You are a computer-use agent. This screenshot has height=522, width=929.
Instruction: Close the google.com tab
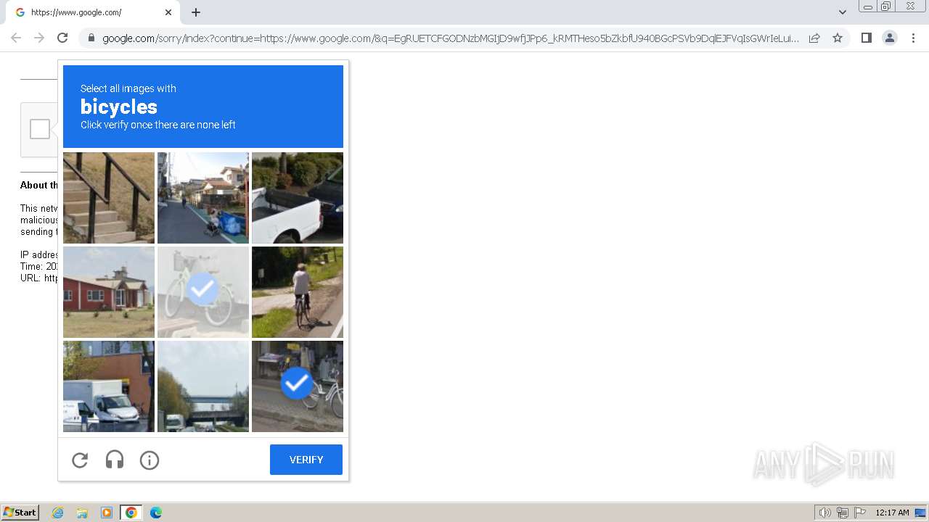tap(168, 12)
